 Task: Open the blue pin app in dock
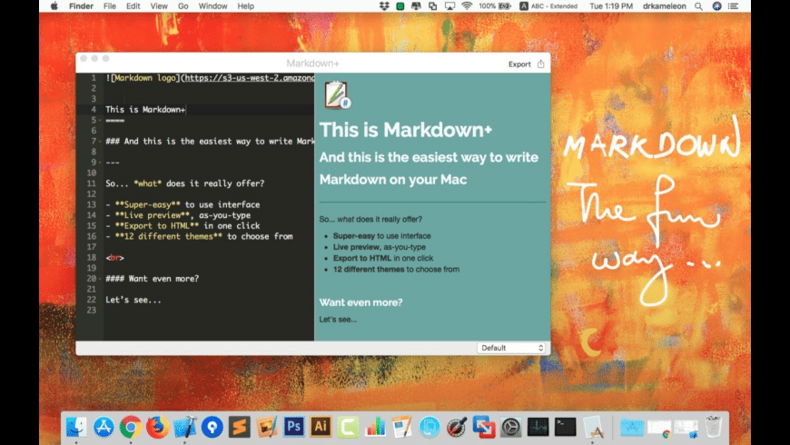click(212, 427)
